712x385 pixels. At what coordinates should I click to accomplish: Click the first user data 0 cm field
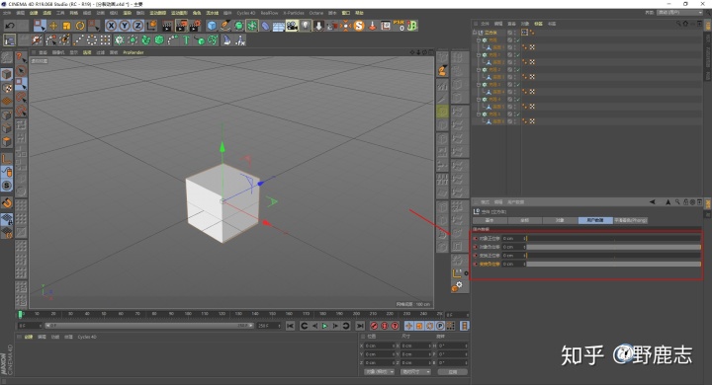pos(513,239)
